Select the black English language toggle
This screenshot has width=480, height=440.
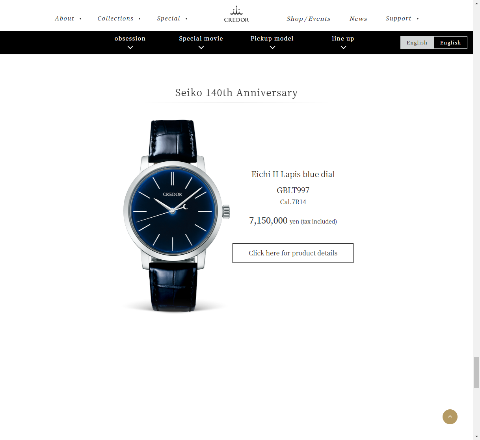pyautogui.click(x=450, y=43)
